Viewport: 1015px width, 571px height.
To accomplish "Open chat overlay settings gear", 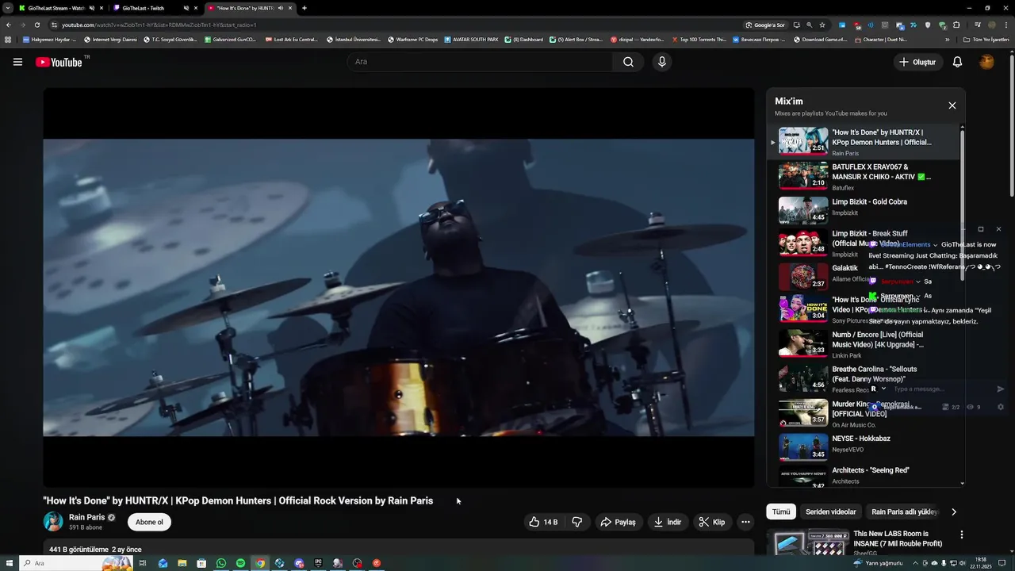I will pyautogui.click(x=1000, y=407).
